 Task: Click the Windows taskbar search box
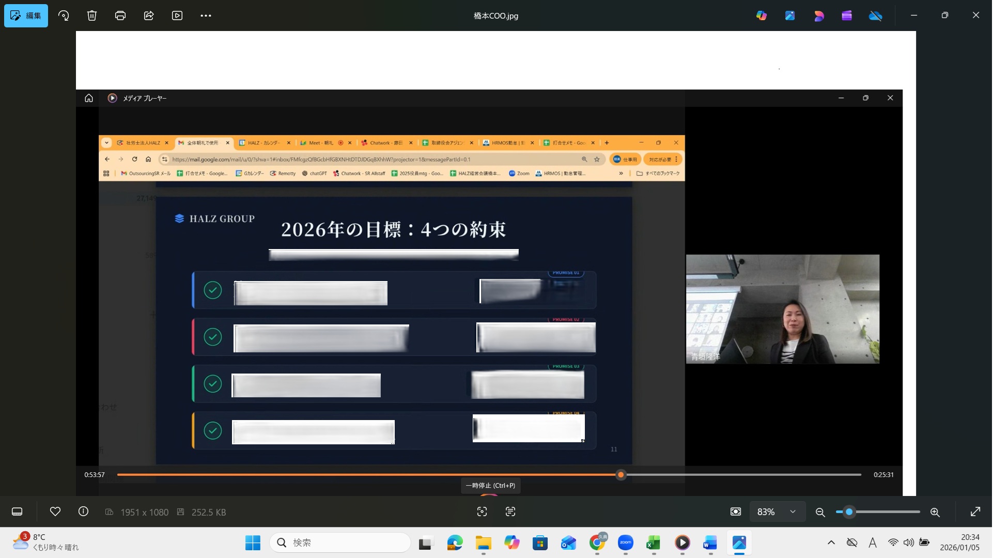pyautogui.click(x=341, y=542)
